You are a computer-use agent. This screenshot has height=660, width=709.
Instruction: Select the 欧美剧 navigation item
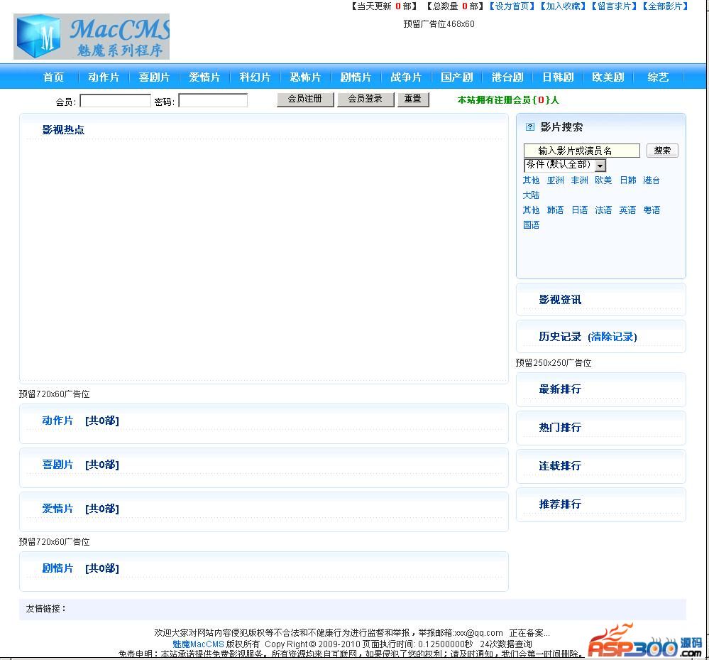pos(608,77)
